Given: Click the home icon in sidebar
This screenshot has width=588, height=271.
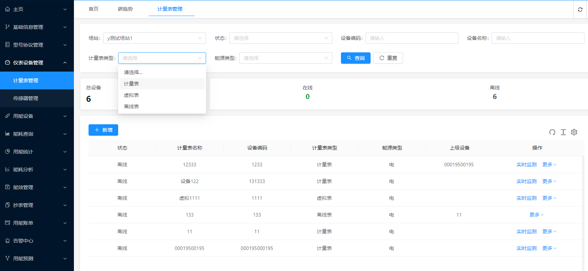Looking at the screenshot, I should (x=7, y=9).
